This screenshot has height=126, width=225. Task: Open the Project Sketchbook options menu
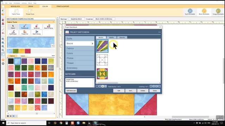159,32
